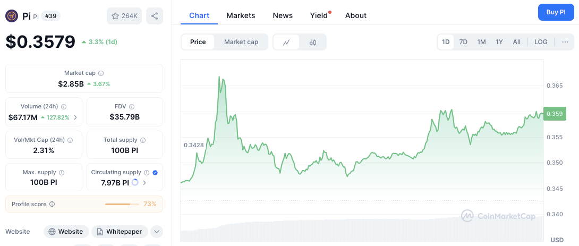Viewport: 579px width, 246px height.
Task: Open the share icon button
Action: (x=155, y=16)
